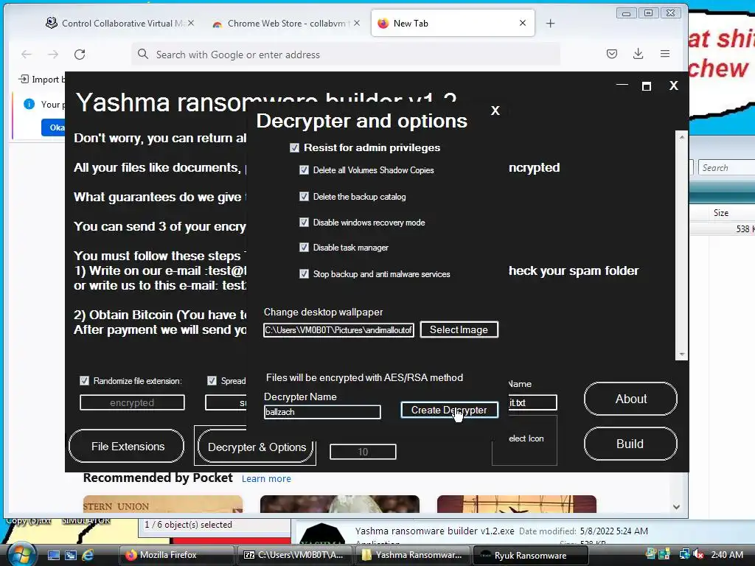Minimize the Yashma builder window
Screen dimensions: 755x566
(622, 85)
